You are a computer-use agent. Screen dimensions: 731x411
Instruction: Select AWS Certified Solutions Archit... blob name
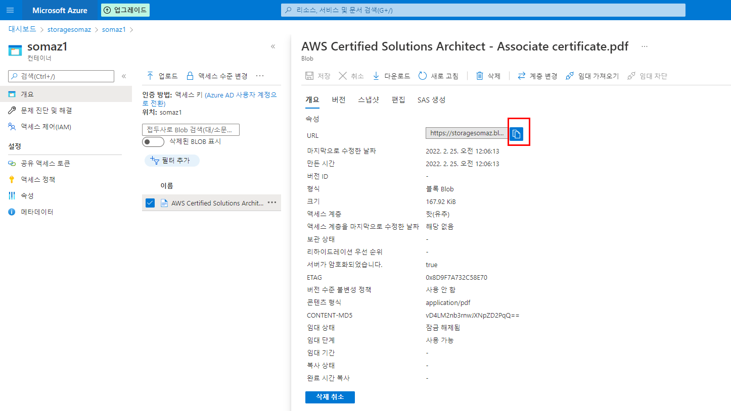(217, 203)
